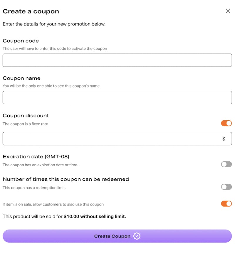Click the 'Expiration date (GMT-08)' heading
This screenshot has width=235, height=253.
tap(36, 156)
